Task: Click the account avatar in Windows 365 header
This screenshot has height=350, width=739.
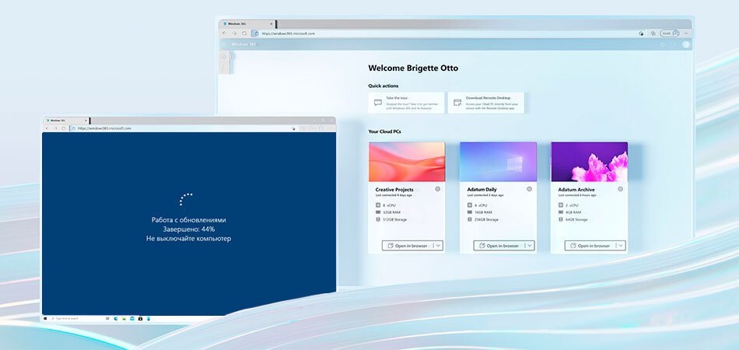Action: 686,44
